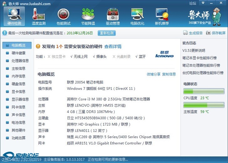Screen dimensions: 228x163
Task: Click the 复制信息 copy info link
Action: tap(169, 74)
